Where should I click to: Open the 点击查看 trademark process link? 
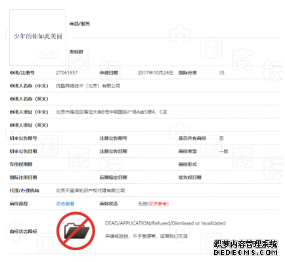click(65, 204)
